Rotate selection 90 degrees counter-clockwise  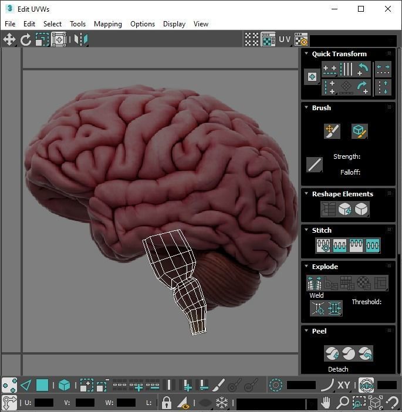click(363, 69)
